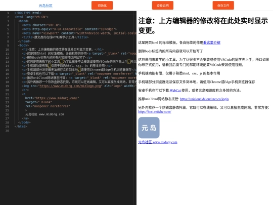Image resolution: width=273 pixels, height=205 pixels.
Task: Open the 元岛社区 www.midorg.com link in the preview
Action: (158, 142)
